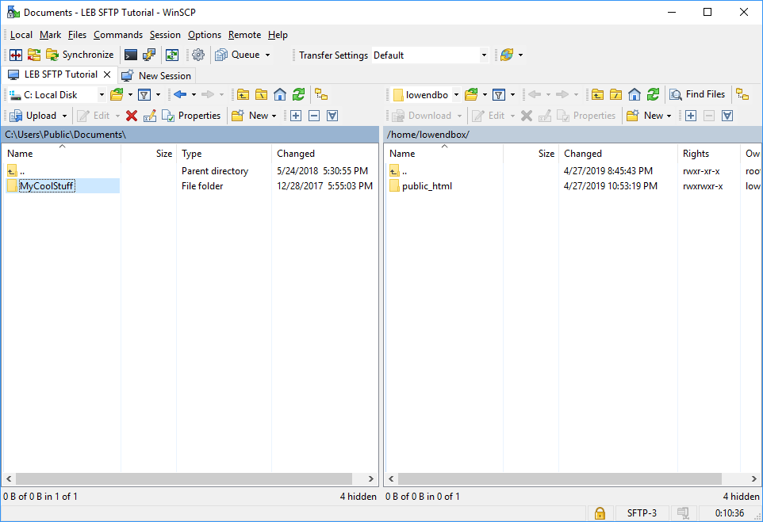Click the Queue button
Image resolution: width=763 pixels, height=522 pixels.
coord(238,55)
